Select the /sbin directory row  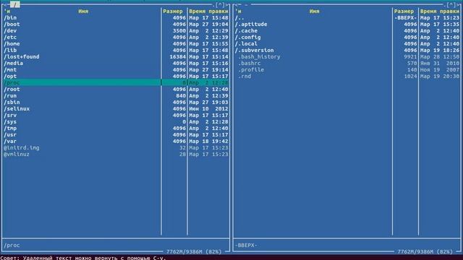116,102
